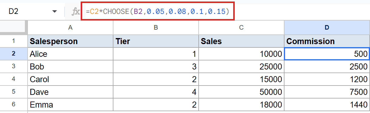Select column D header

[x=327, y=27]
